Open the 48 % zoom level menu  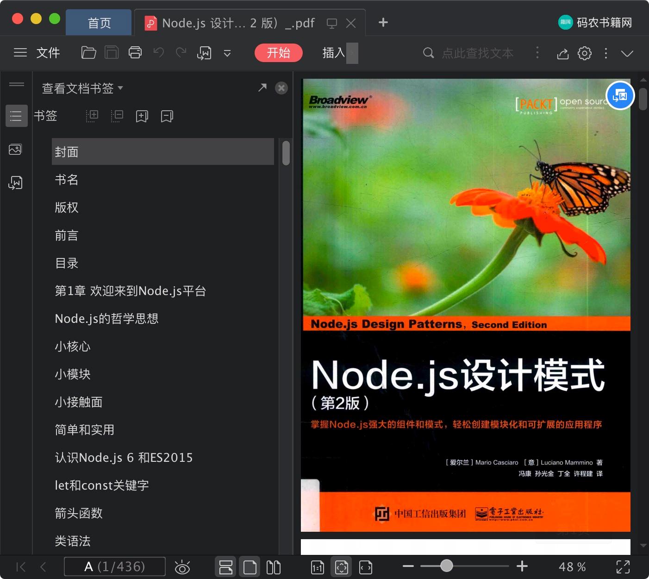point(572,566)
